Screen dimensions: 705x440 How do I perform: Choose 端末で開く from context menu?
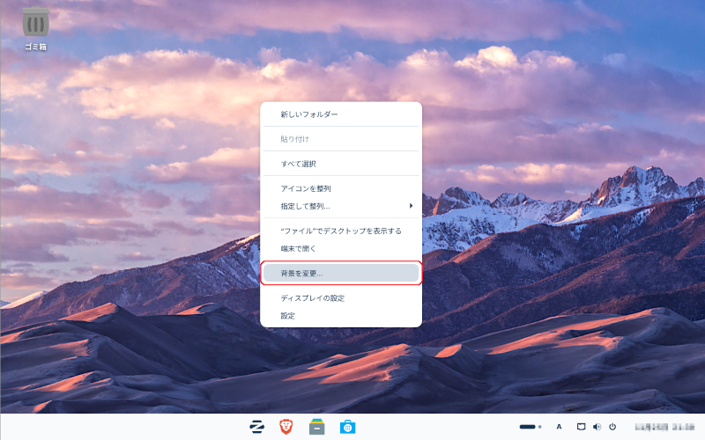tap(341, 248)
